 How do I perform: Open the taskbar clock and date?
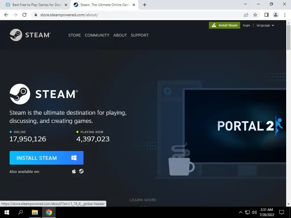click(267, 212)
